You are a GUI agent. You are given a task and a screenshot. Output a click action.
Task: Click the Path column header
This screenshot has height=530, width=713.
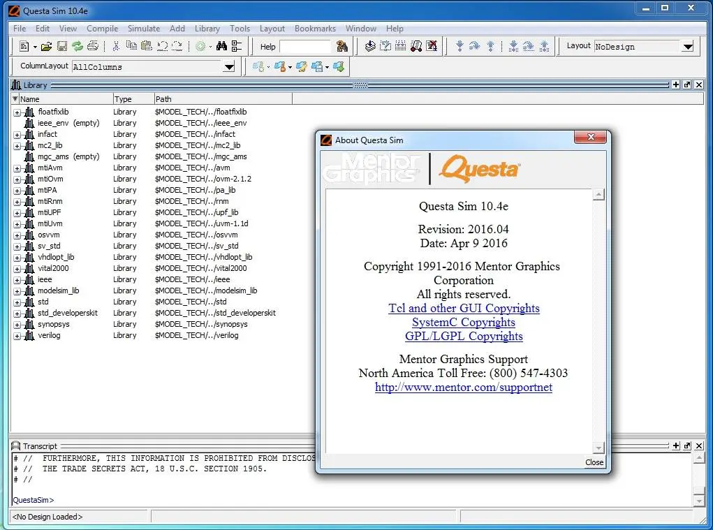point(223,99)
